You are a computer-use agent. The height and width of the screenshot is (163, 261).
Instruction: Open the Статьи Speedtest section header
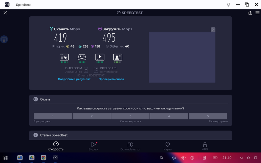(x=130, y=135)
